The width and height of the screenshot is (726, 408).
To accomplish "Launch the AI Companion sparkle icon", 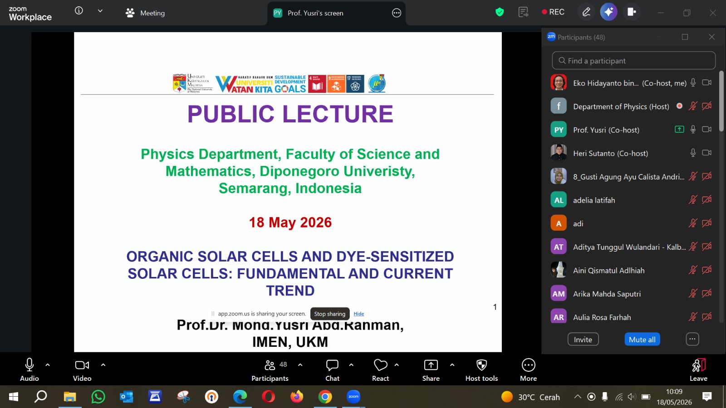I will [x=608, y=12].
